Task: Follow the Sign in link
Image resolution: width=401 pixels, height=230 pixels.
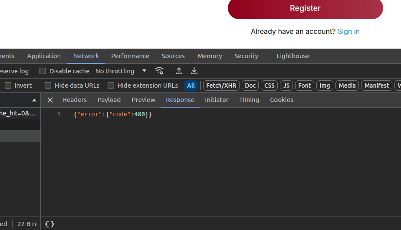Action: click(348, 31)
